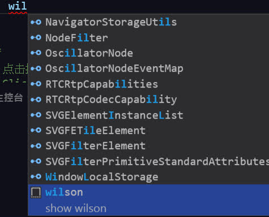Pick OscillatorNodeEventMap completion entry

[148, 68]
